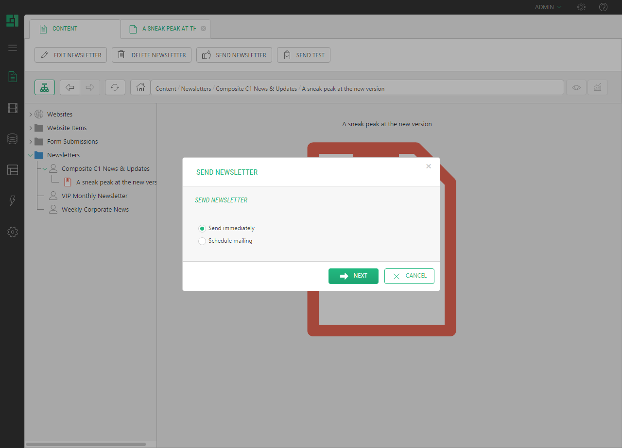Open the Layout perspective icon in sidebar
Image resolution: width=622 pixels, height=448 pixels.
tap(13, 170)
